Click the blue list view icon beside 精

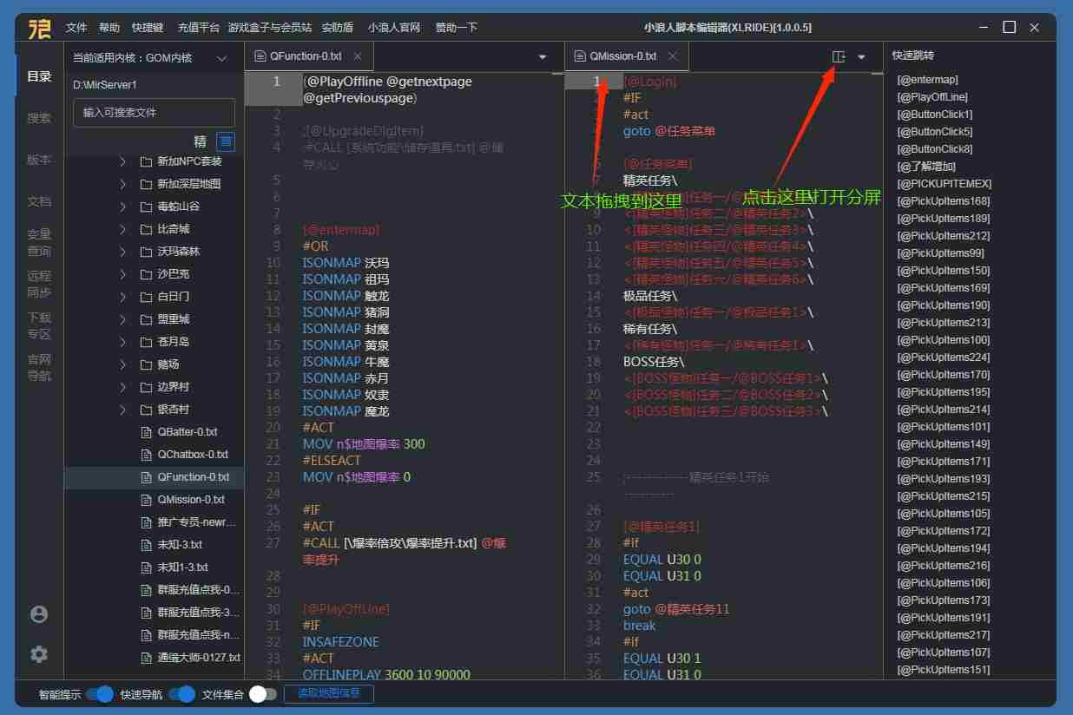[x=226, y=141]
